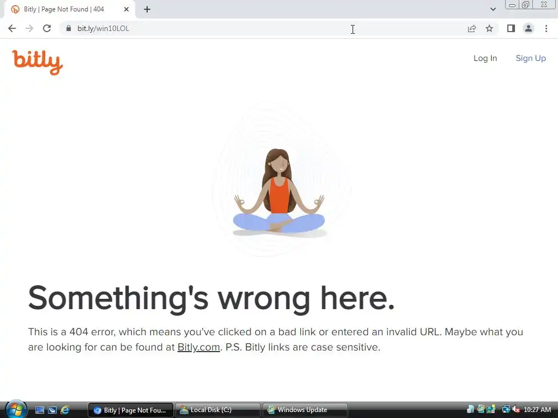Viewport: 558px width, 418px height.
Task: Share this page using the share icon
Action: pos(472,28)
